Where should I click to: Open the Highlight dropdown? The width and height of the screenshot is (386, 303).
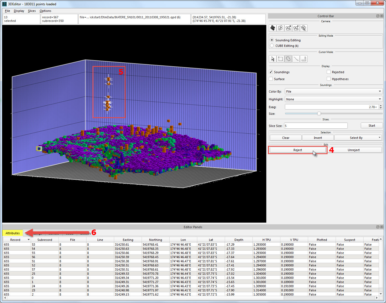[334, 99]
